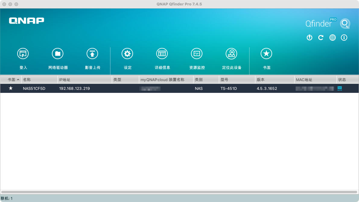Viewport: 359px width, 202px height.
Task: Trigger 定位此设备 to locate the NAS
Action: 231,53
